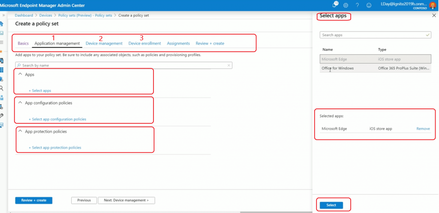The height and width of the screenshot is (213, 439).
Task: Click the Type column header
Action: click(382, 50)
